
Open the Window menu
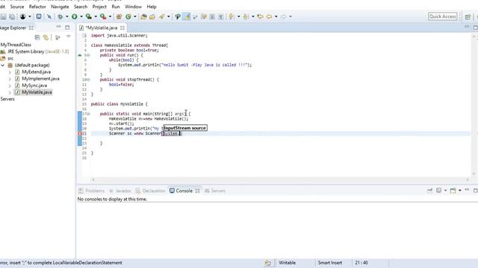(x=133, y=7)
